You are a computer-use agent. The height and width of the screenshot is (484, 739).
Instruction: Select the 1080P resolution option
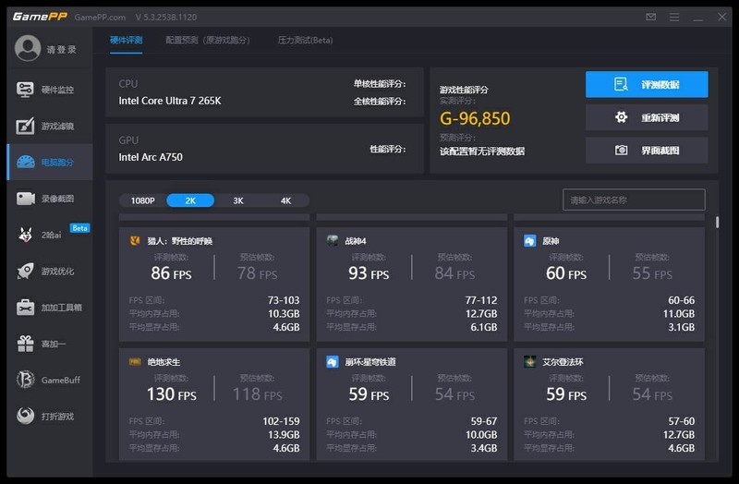(142, 200)
